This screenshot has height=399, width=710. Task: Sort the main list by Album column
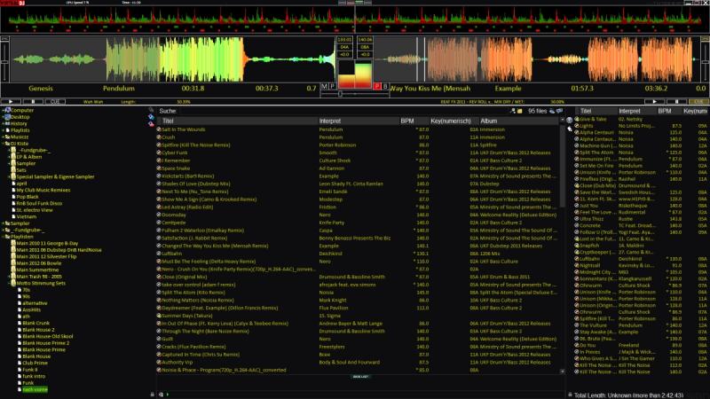(518, 121)
